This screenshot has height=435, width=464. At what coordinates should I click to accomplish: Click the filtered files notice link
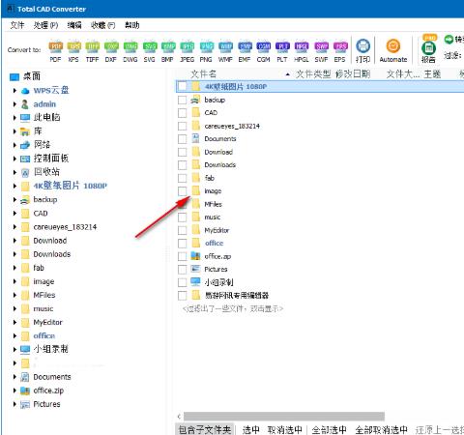click(233, 308)
